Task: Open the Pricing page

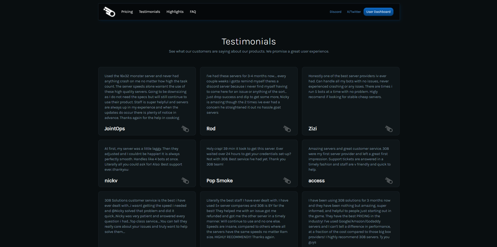Action: click(127, 12)
